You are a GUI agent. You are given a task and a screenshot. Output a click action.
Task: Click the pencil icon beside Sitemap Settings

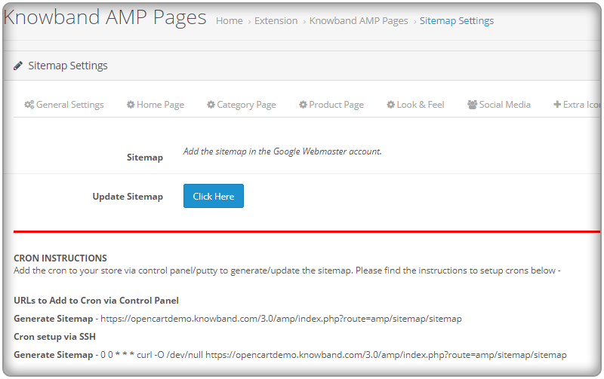17,66
